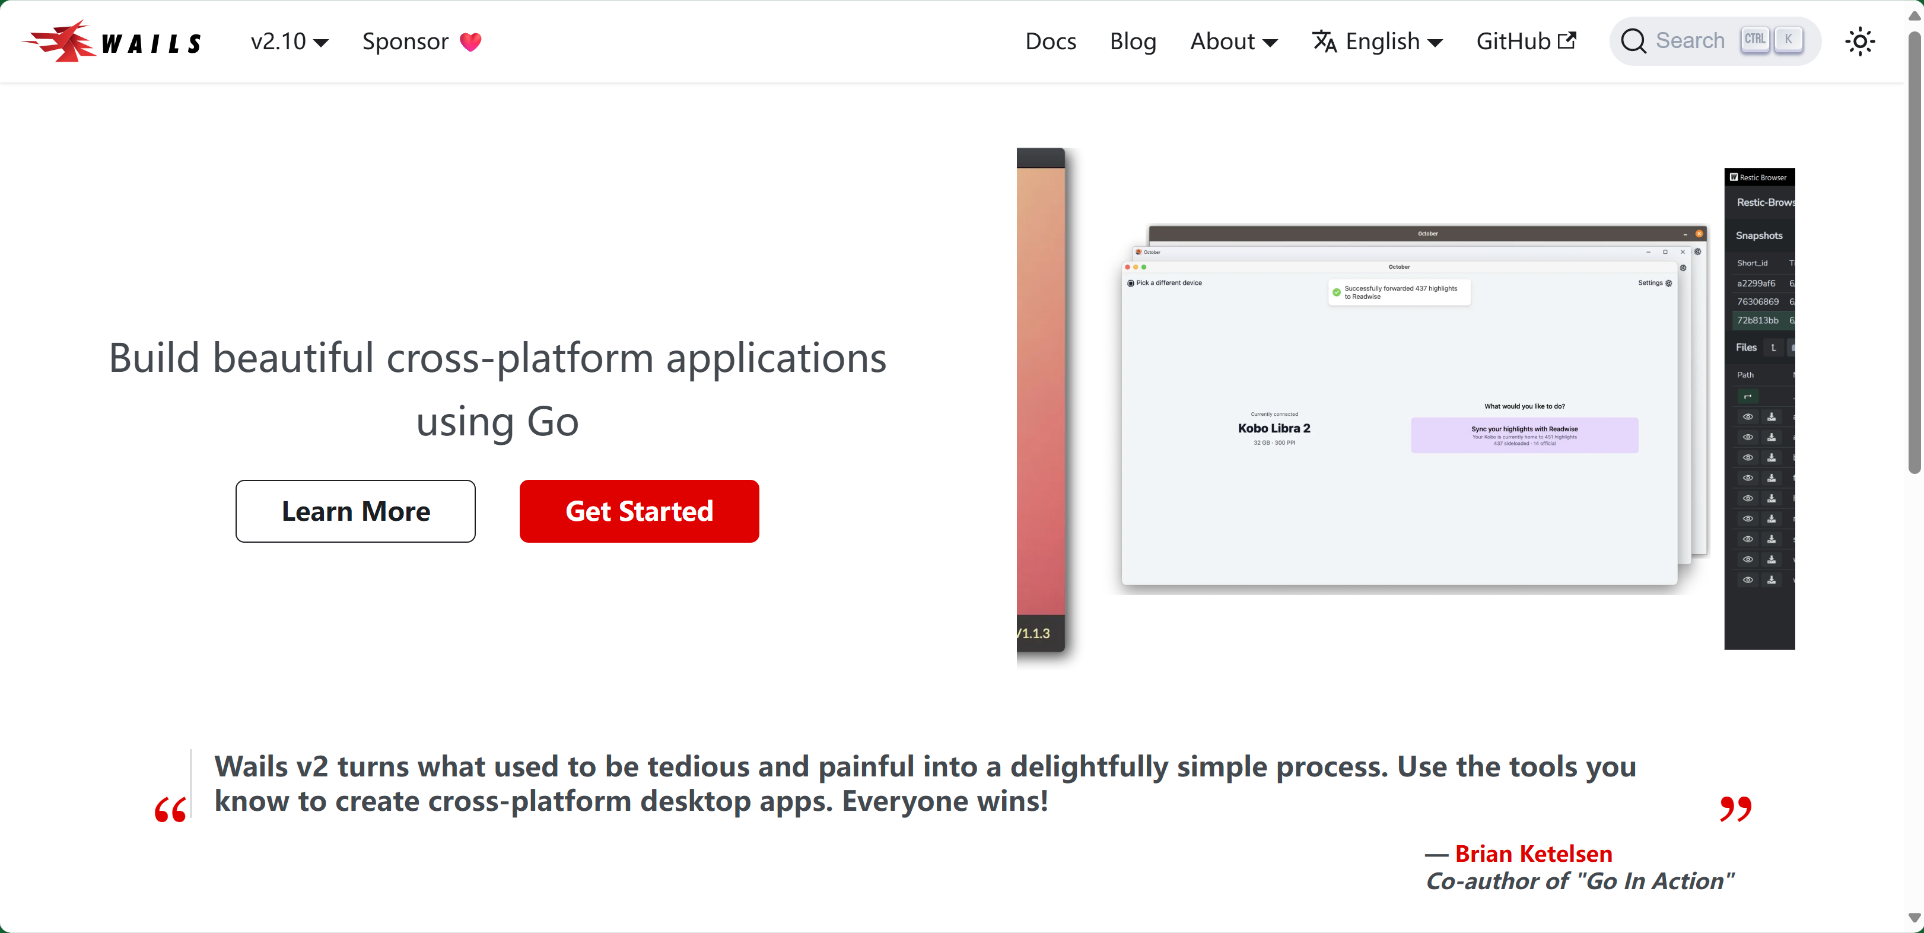Click the opening red quotation mark
Image resolution: width=1924 pixels, height=933 pixels.
click(170, 810)
